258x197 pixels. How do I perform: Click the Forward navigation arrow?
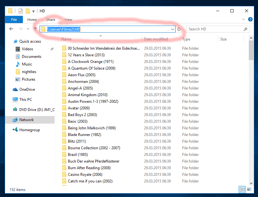pyautogui.click(x=20, y=29)
